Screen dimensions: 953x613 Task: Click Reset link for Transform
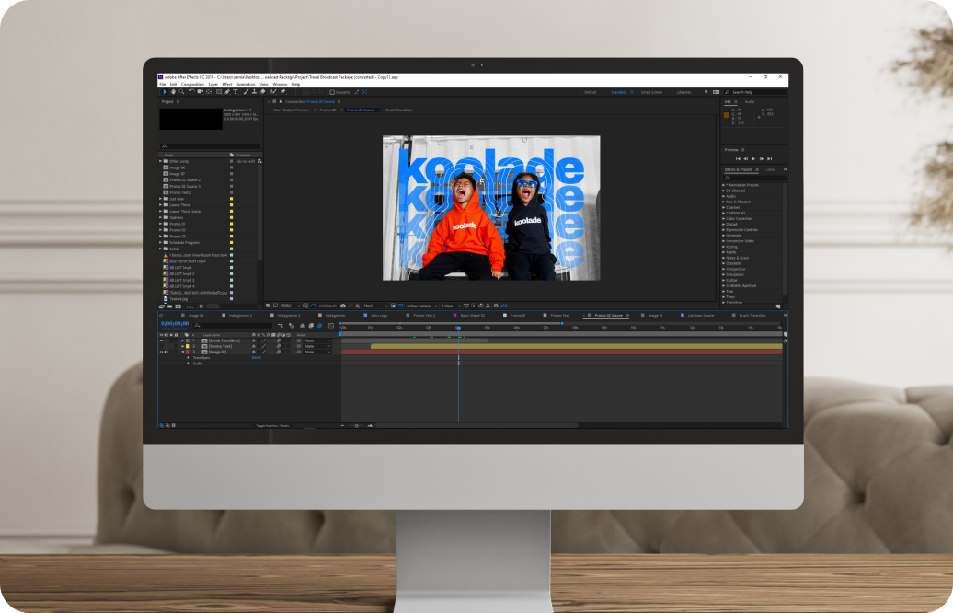coord(257,357)
